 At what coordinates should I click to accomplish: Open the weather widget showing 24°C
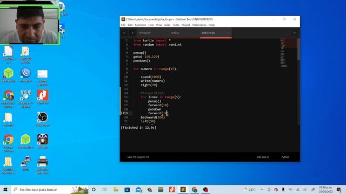click(250, 190)
